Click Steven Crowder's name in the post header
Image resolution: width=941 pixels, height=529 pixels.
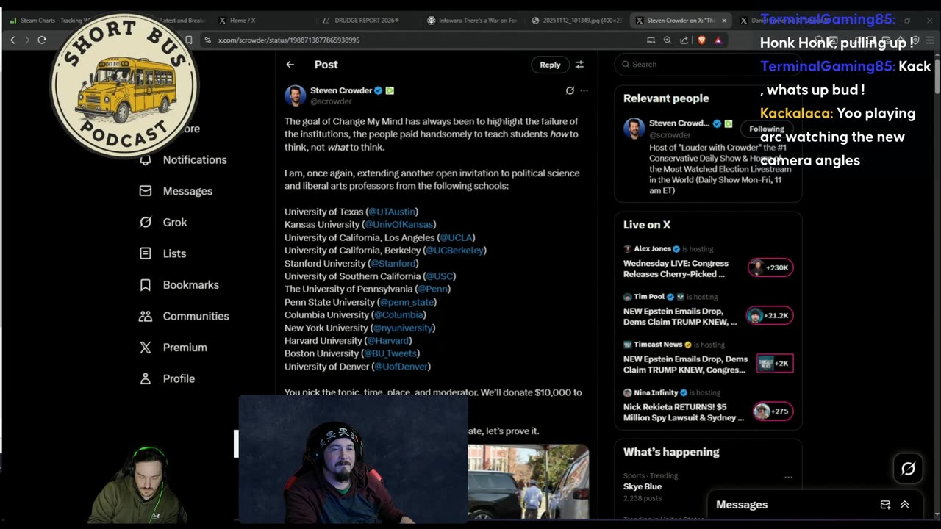[x=341, y=90]
